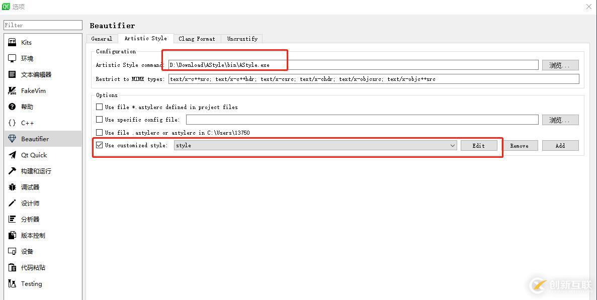Open the Kits category icon
Screen dimensions: 597x300
pyautogui.click(x=12, y=42)
